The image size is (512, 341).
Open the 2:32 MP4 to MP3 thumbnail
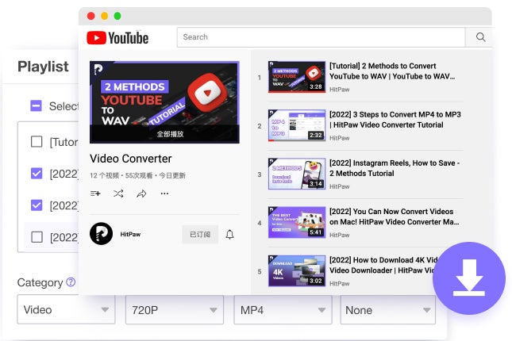tap(297, 125)
